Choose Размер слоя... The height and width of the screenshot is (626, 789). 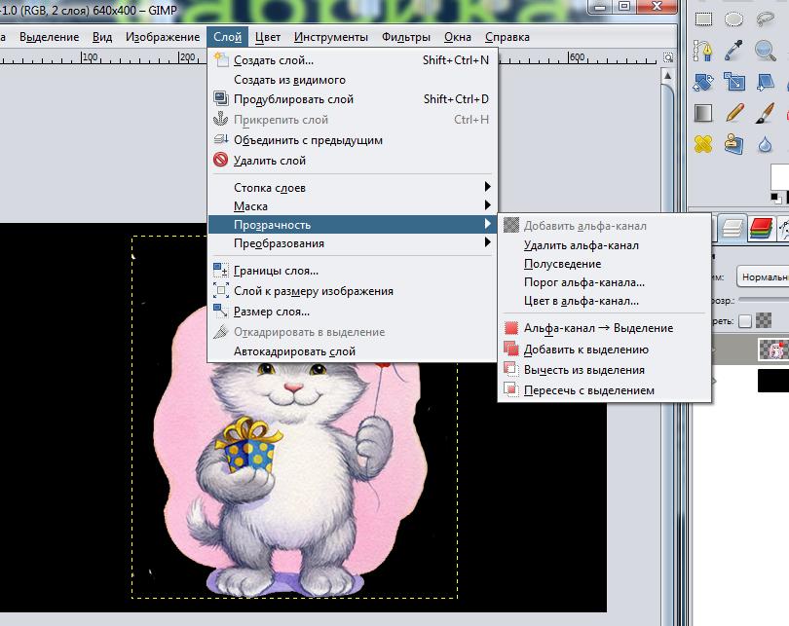click(353, 312)
